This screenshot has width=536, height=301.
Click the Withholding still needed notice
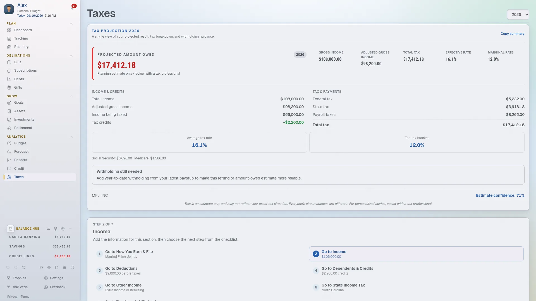(x=308, y=175)
